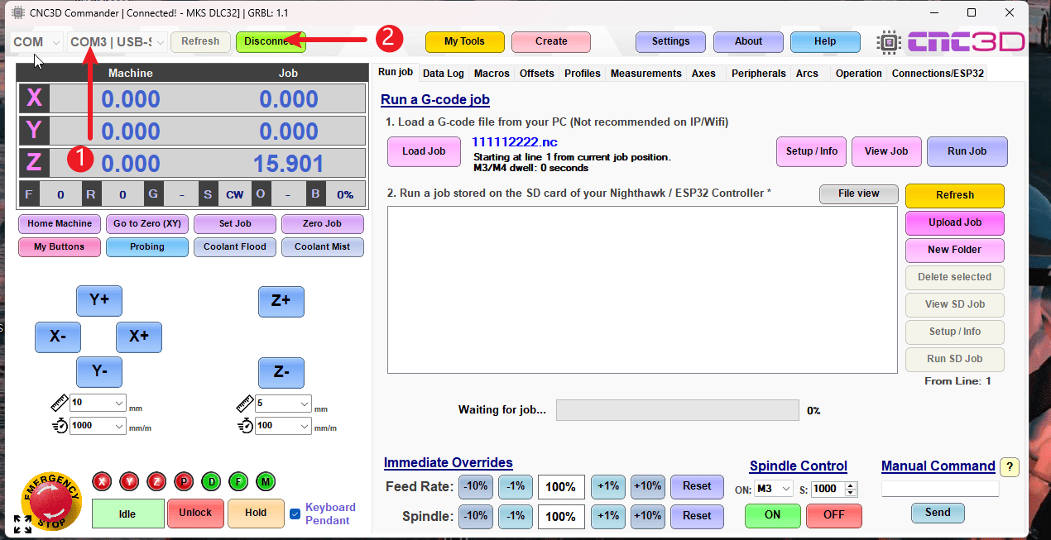The height and width of the screenshot is (540, 1051).
Task: Click the Manual Command input field
Action: tap(939, 489)
